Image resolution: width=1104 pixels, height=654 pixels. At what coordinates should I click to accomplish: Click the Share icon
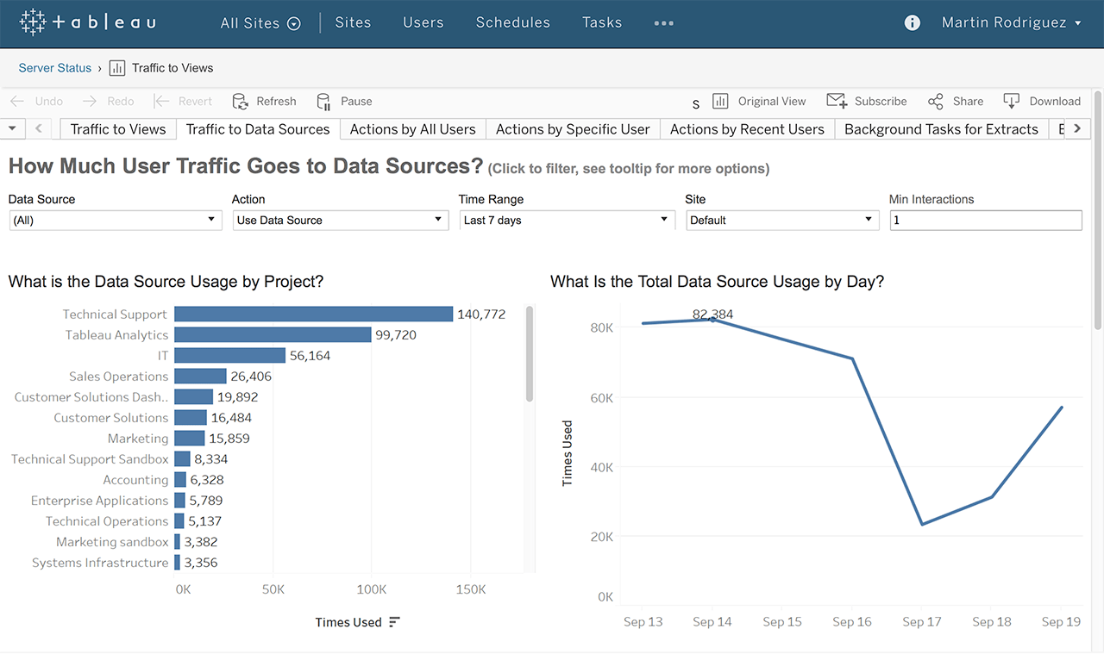pyautogui.click(x=935, y=102)
